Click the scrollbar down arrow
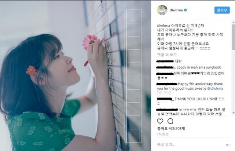 [x=234, y=113]
